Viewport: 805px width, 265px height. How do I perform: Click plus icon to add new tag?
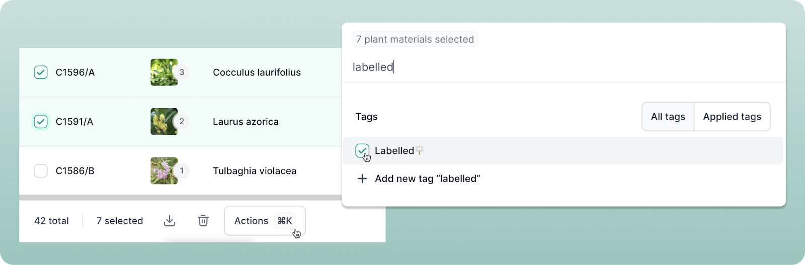362,179
